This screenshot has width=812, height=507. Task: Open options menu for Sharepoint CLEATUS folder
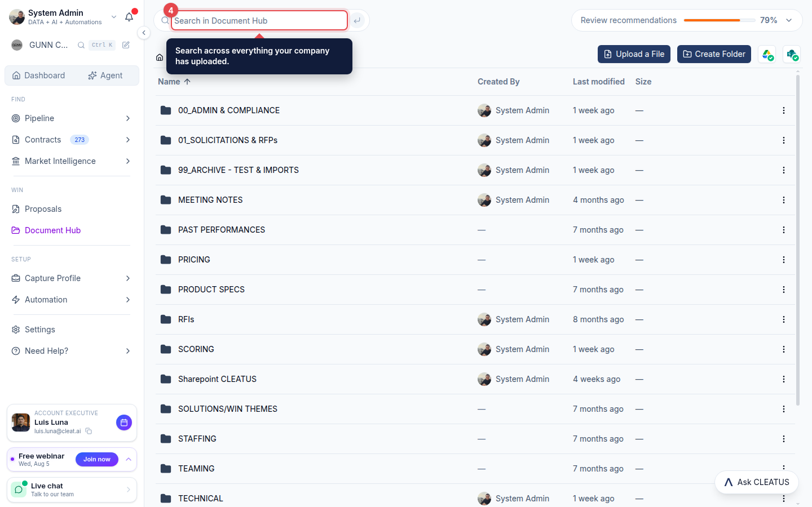784,379
